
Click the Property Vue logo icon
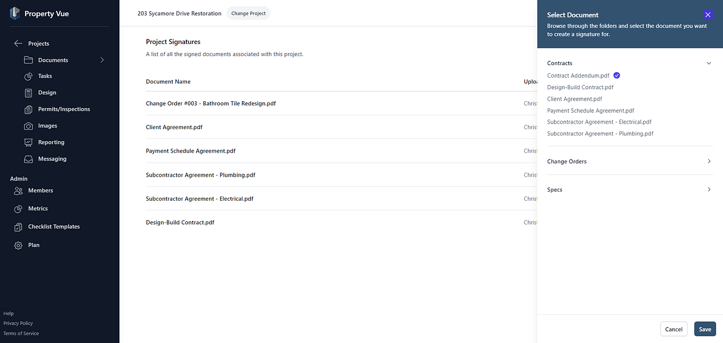[x=15, y=13]
